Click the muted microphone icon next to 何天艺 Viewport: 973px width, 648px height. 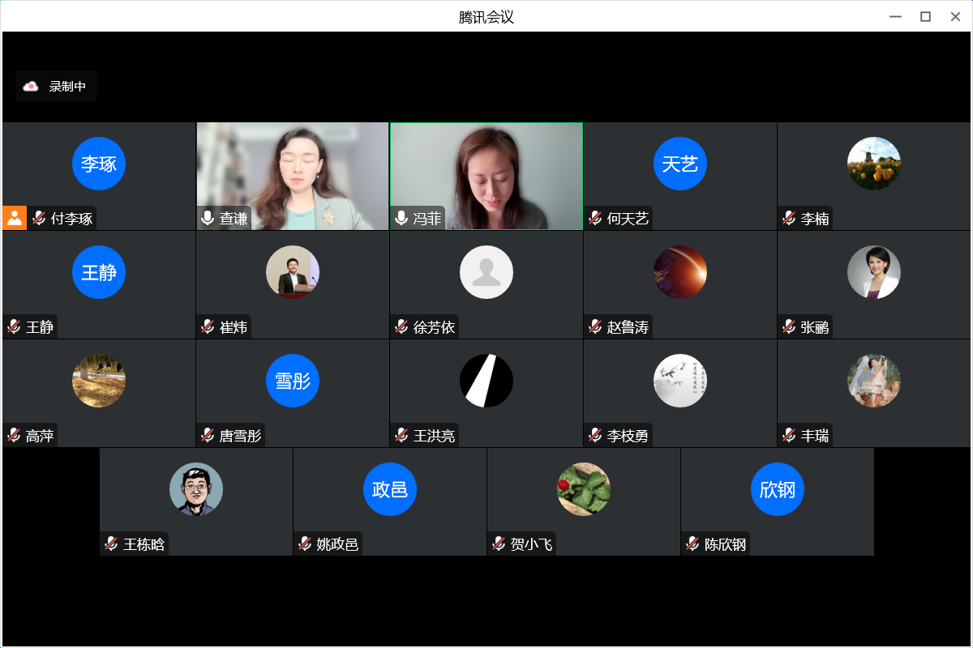596,218
